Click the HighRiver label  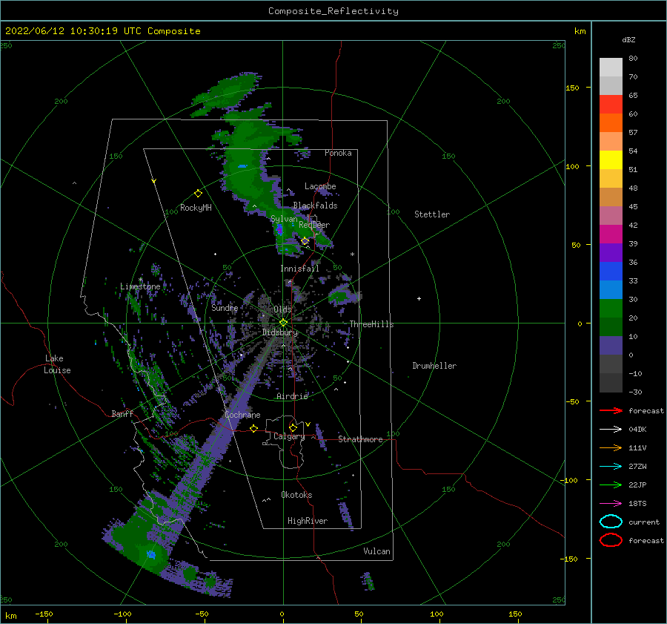(307, 521)
